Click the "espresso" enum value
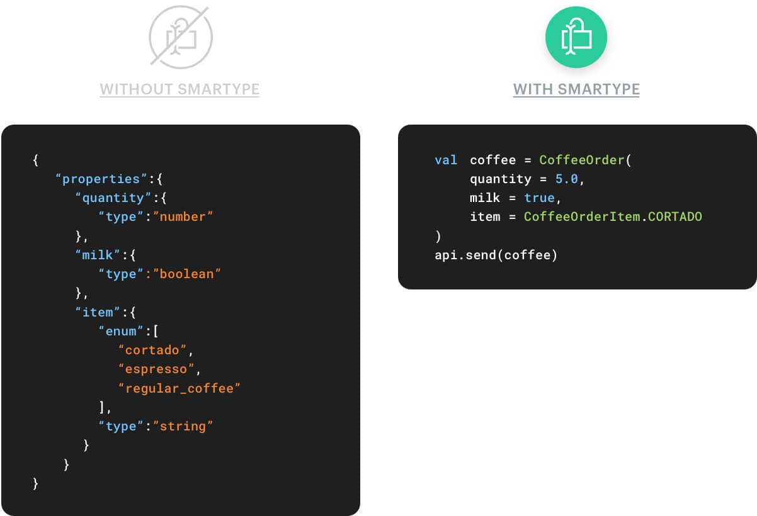The width and height of the screenshot is (757, 516). (x=156, y=369)
